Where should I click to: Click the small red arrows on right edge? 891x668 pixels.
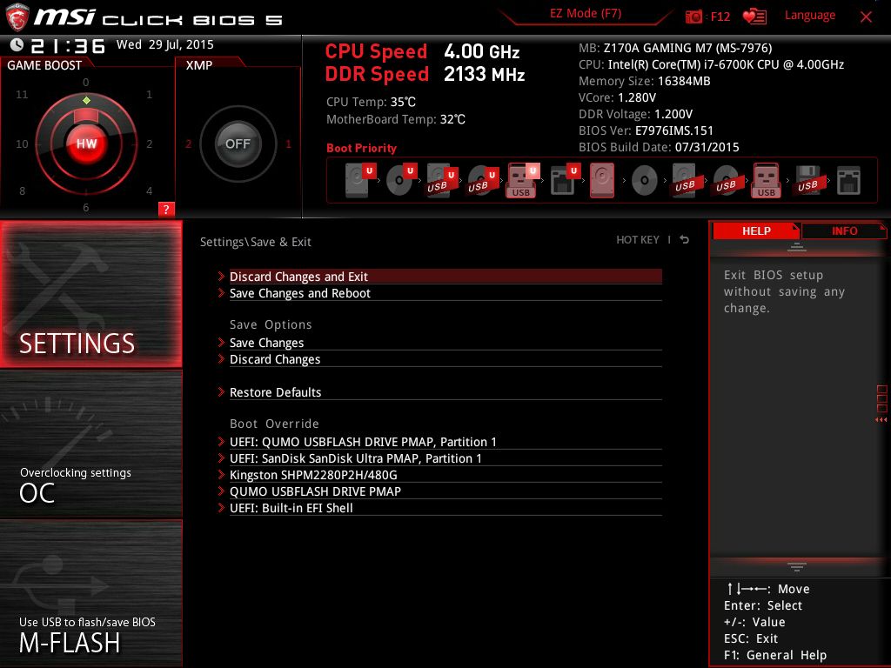coord(881,420)
